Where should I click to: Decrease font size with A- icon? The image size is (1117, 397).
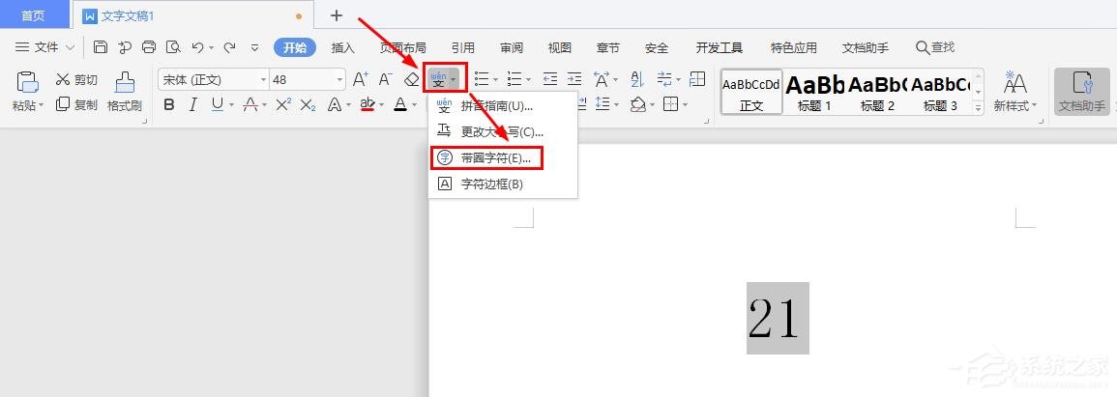(x=386, y=79)
